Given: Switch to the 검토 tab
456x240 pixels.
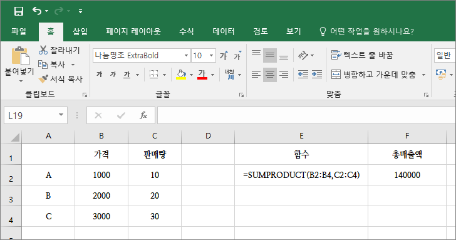Looking at the screenshot, I should [x=261, y=31].
